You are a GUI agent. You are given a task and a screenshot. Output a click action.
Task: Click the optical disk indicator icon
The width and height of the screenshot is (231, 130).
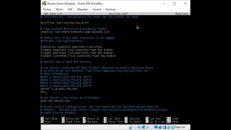point(135,127)
